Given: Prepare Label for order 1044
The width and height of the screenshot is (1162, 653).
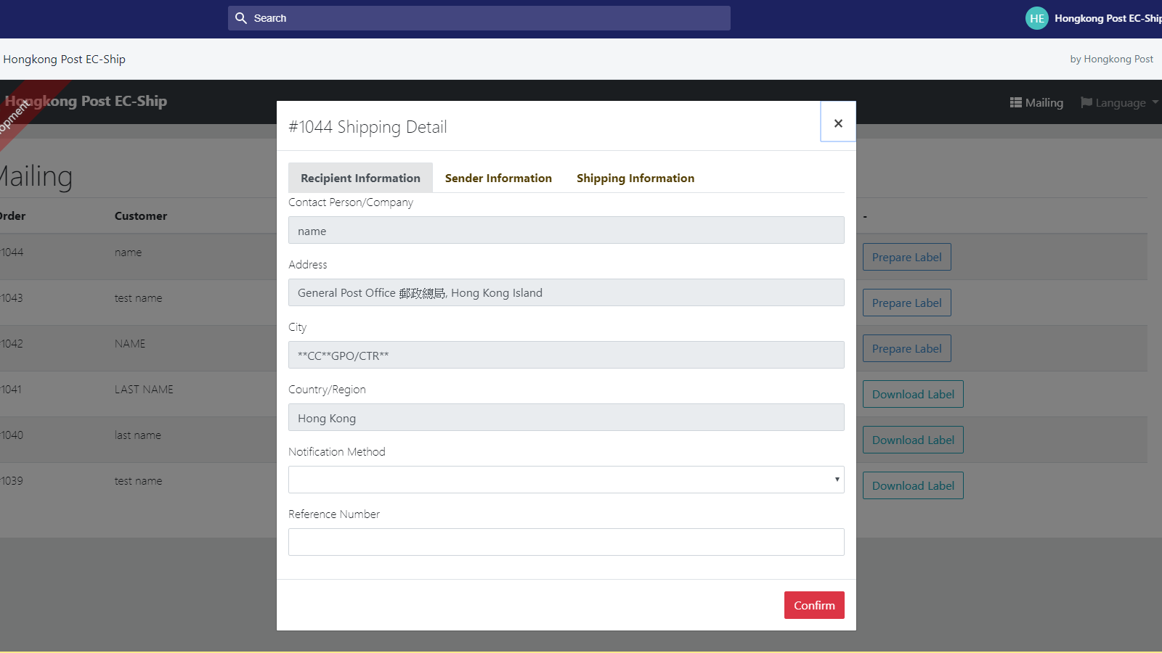Looking at the screenshot, I should coord(906,257).
